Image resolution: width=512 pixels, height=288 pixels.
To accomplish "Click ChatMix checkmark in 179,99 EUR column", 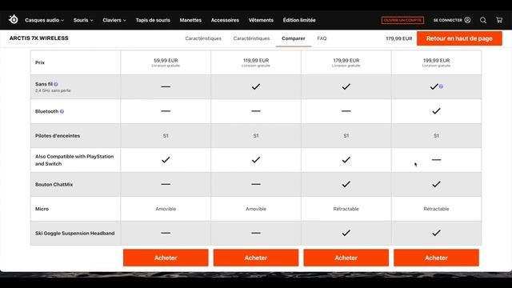I will point(346,184).
